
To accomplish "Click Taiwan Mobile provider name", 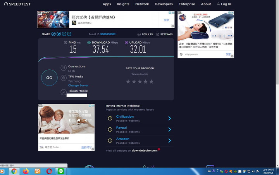I will 78,91.
